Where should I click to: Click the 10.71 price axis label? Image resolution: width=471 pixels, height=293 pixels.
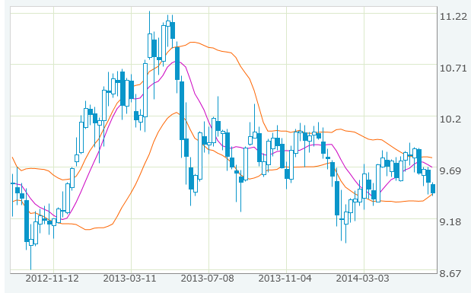(x=453, y=68)
